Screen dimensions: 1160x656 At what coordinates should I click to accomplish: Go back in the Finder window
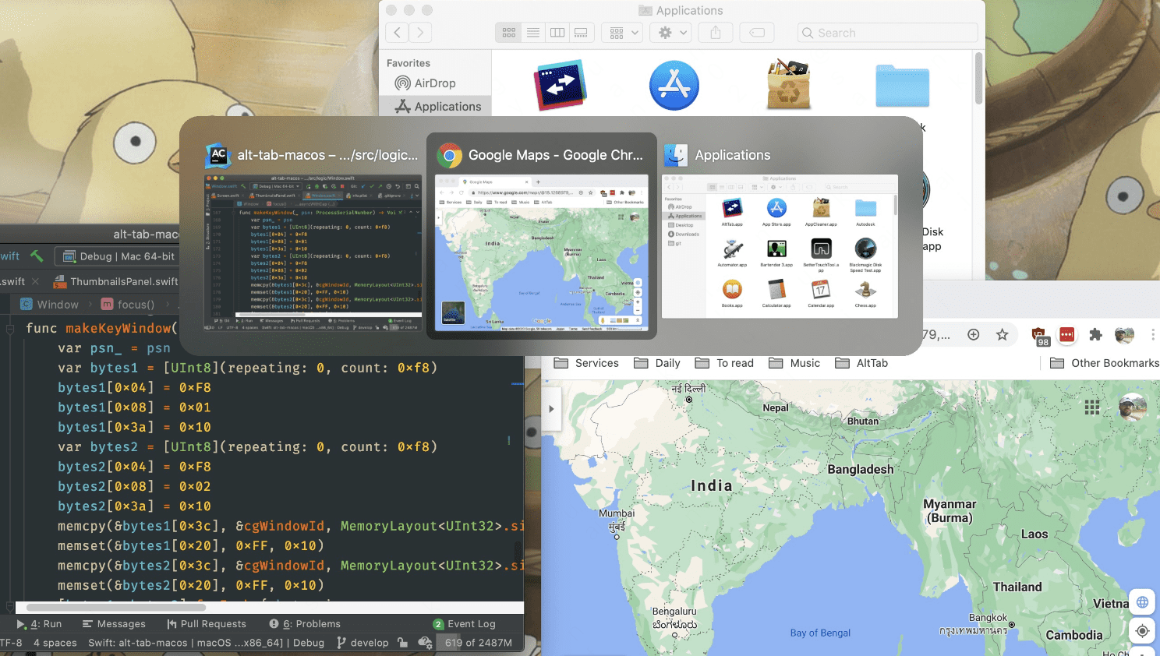click(398, 33)
